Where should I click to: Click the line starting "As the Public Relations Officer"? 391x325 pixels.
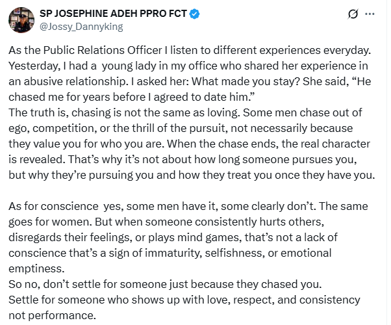click(190, 50)
